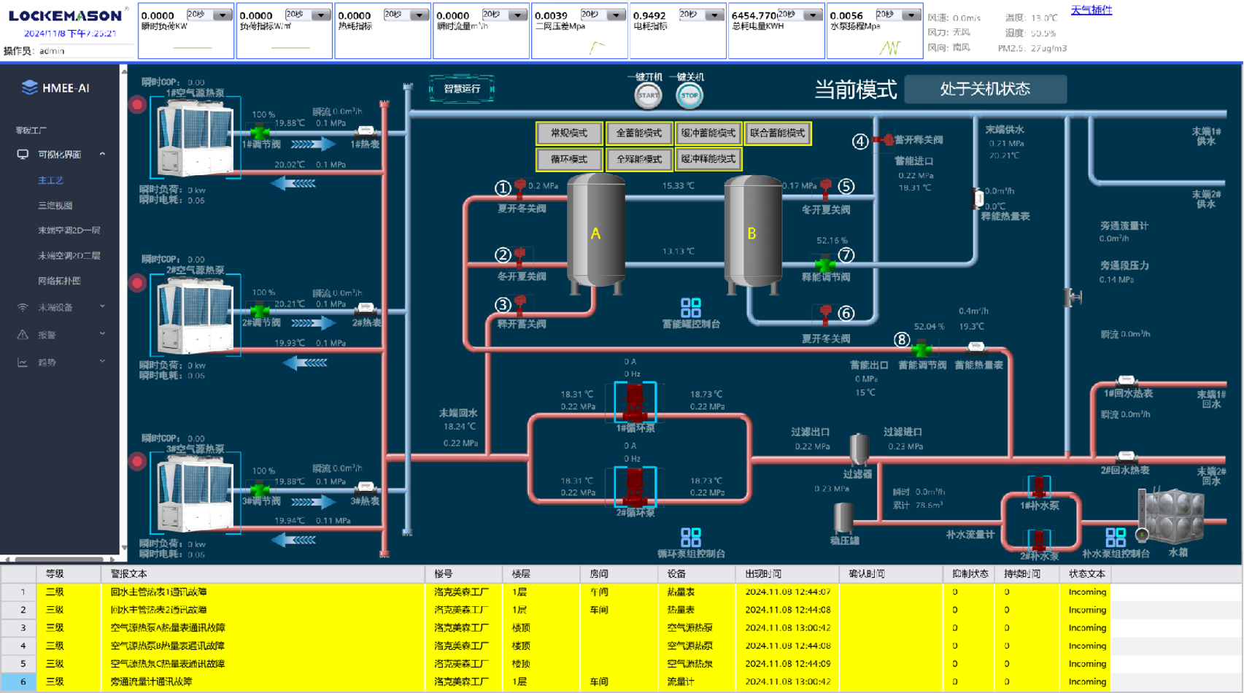Click the 天气插件 link
The image size is (1244, 693).
[1091, 10]
